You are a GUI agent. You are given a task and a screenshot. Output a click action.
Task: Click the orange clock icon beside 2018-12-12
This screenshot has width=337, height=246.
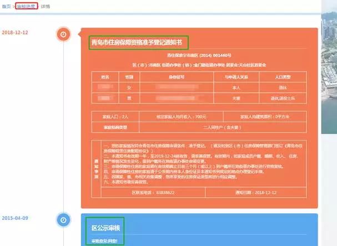click(63, 34)
